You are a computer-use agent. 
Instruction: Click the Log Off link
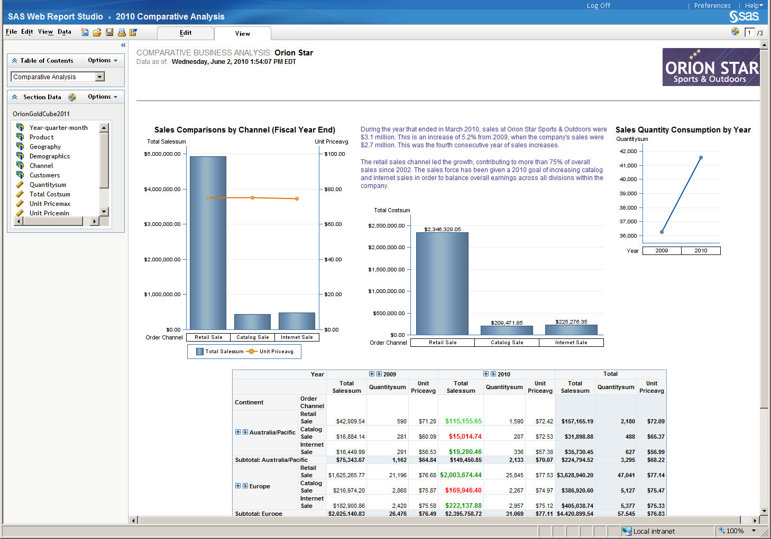598,5
